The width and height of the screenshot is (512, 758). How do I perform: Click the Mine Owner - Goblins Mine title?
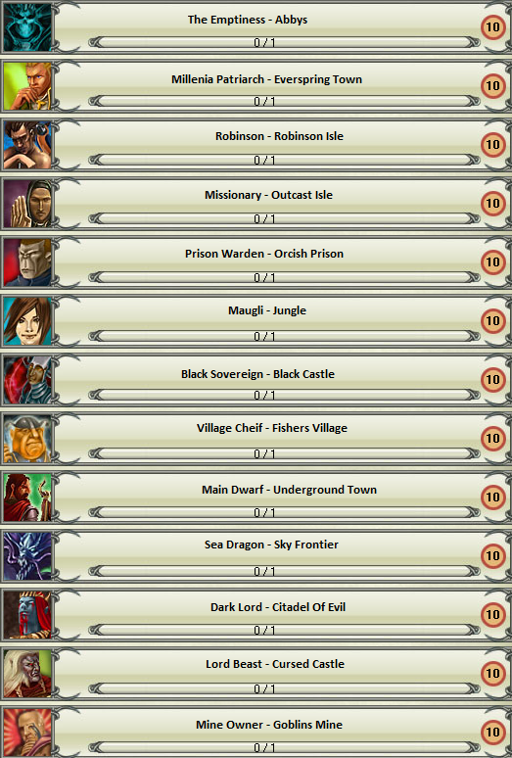(269, 725)
